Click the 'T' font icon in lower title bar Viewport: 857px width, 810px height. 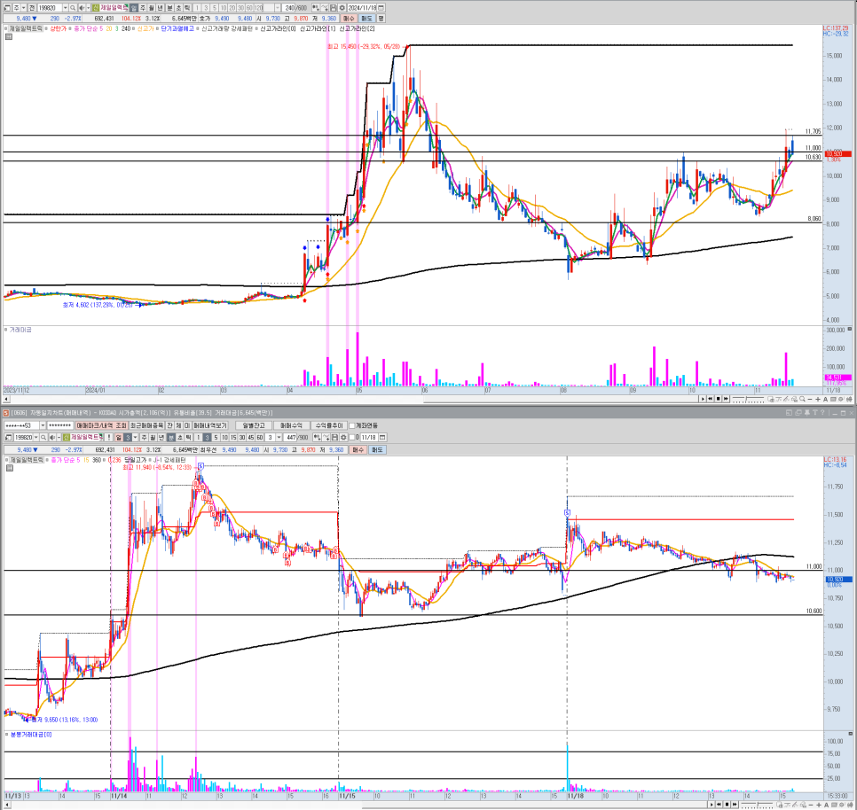[815, 413]
